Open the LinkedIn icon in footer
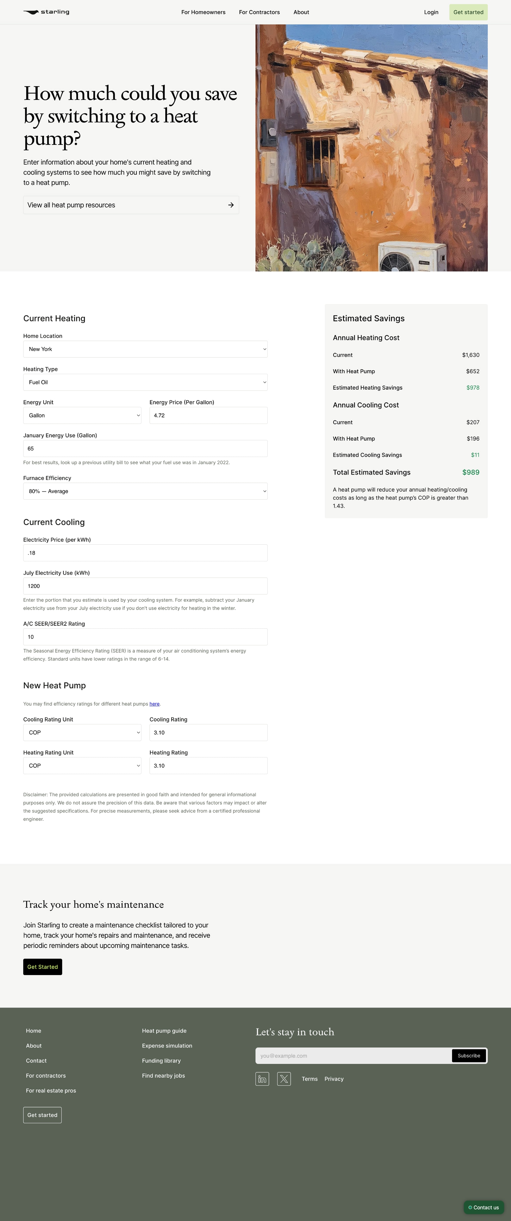This screenshot has height=1221, width=511. pos(262,1079)
